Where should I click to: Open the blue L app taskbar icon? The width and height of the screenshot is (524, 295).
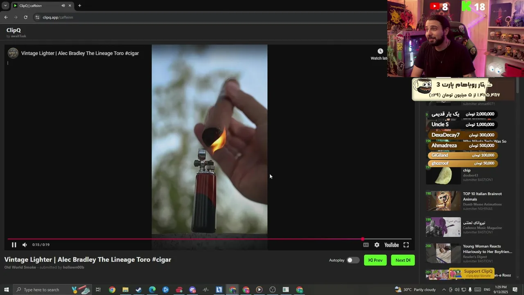[219, 290]
